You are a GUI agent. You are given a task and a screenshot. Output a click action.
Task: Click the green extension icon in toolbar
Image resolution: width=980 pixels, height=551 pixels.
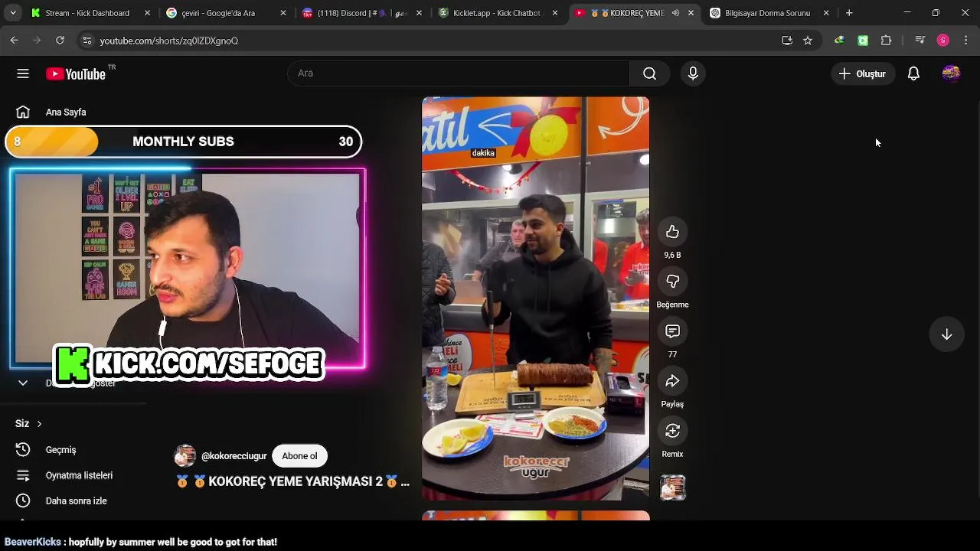(863, 41)
